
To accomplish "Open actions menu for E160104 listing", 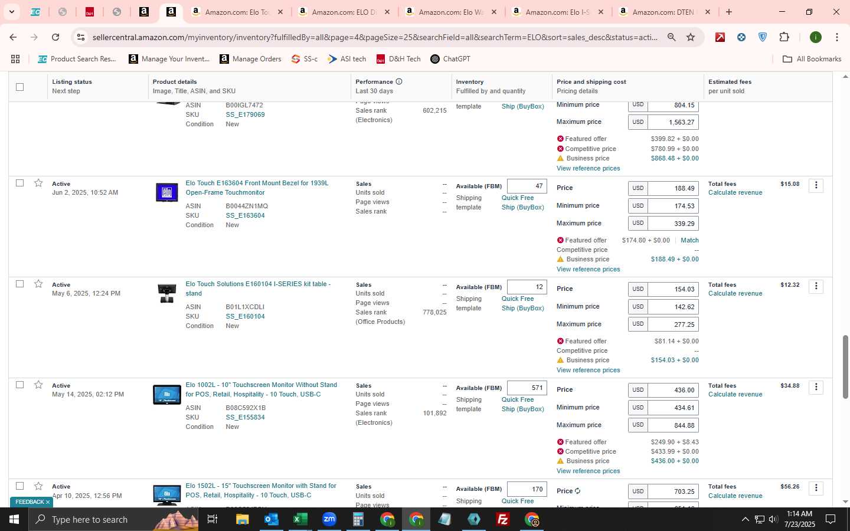I will [x=816, y=286].
